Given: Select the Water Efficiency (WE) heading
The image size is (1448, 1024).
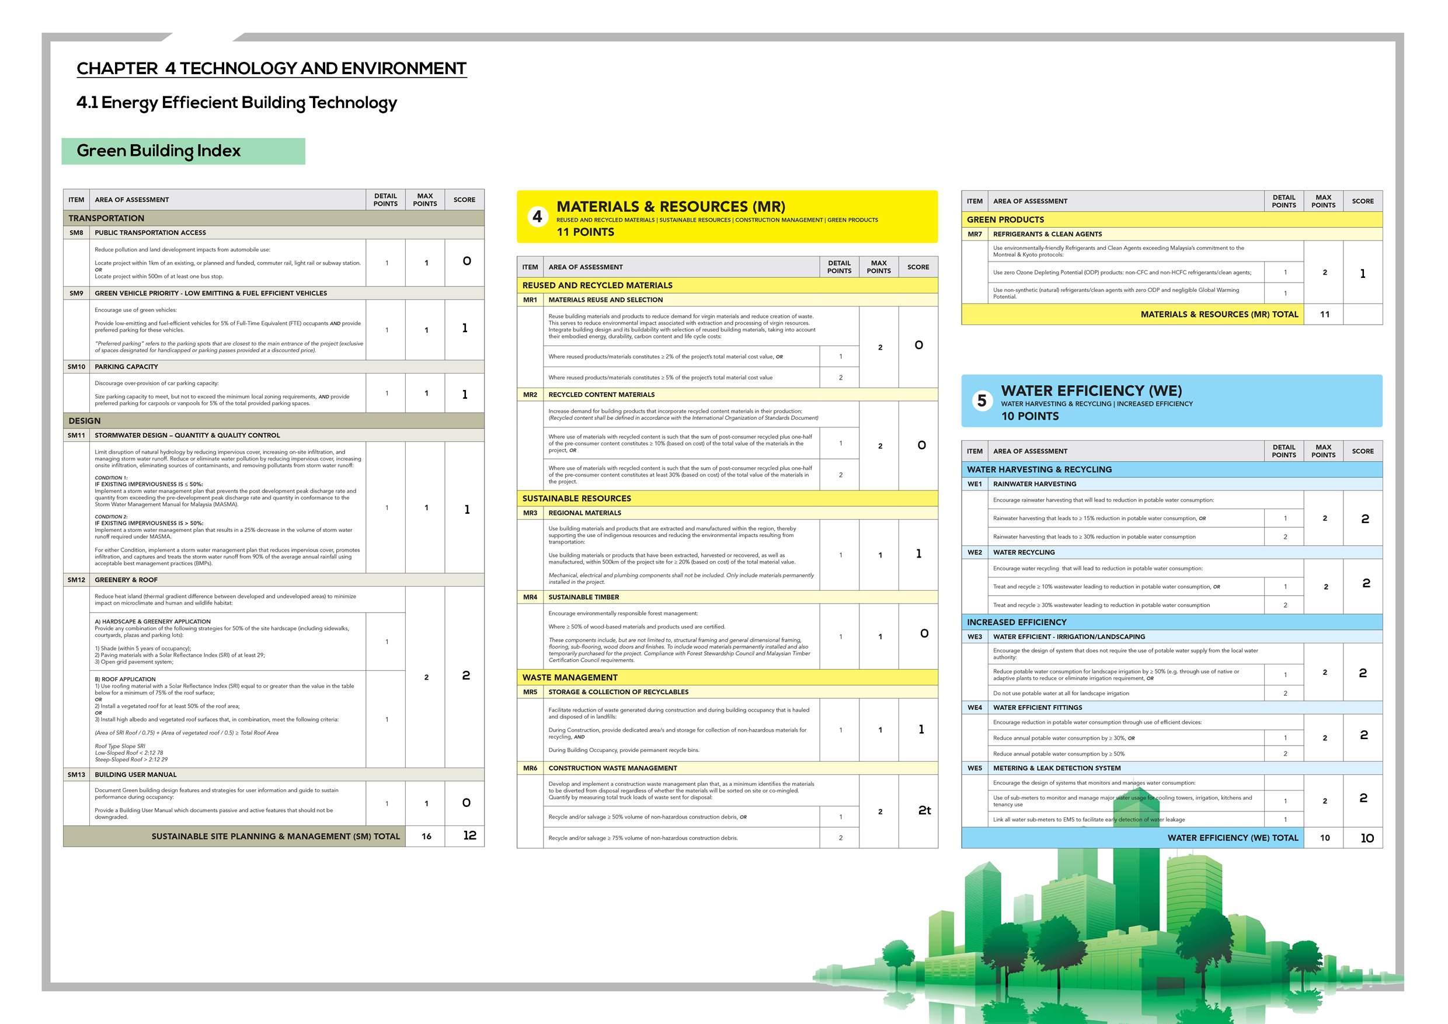Looking at the screenshot, I should pyautogui.click(x=1091, y=391).
